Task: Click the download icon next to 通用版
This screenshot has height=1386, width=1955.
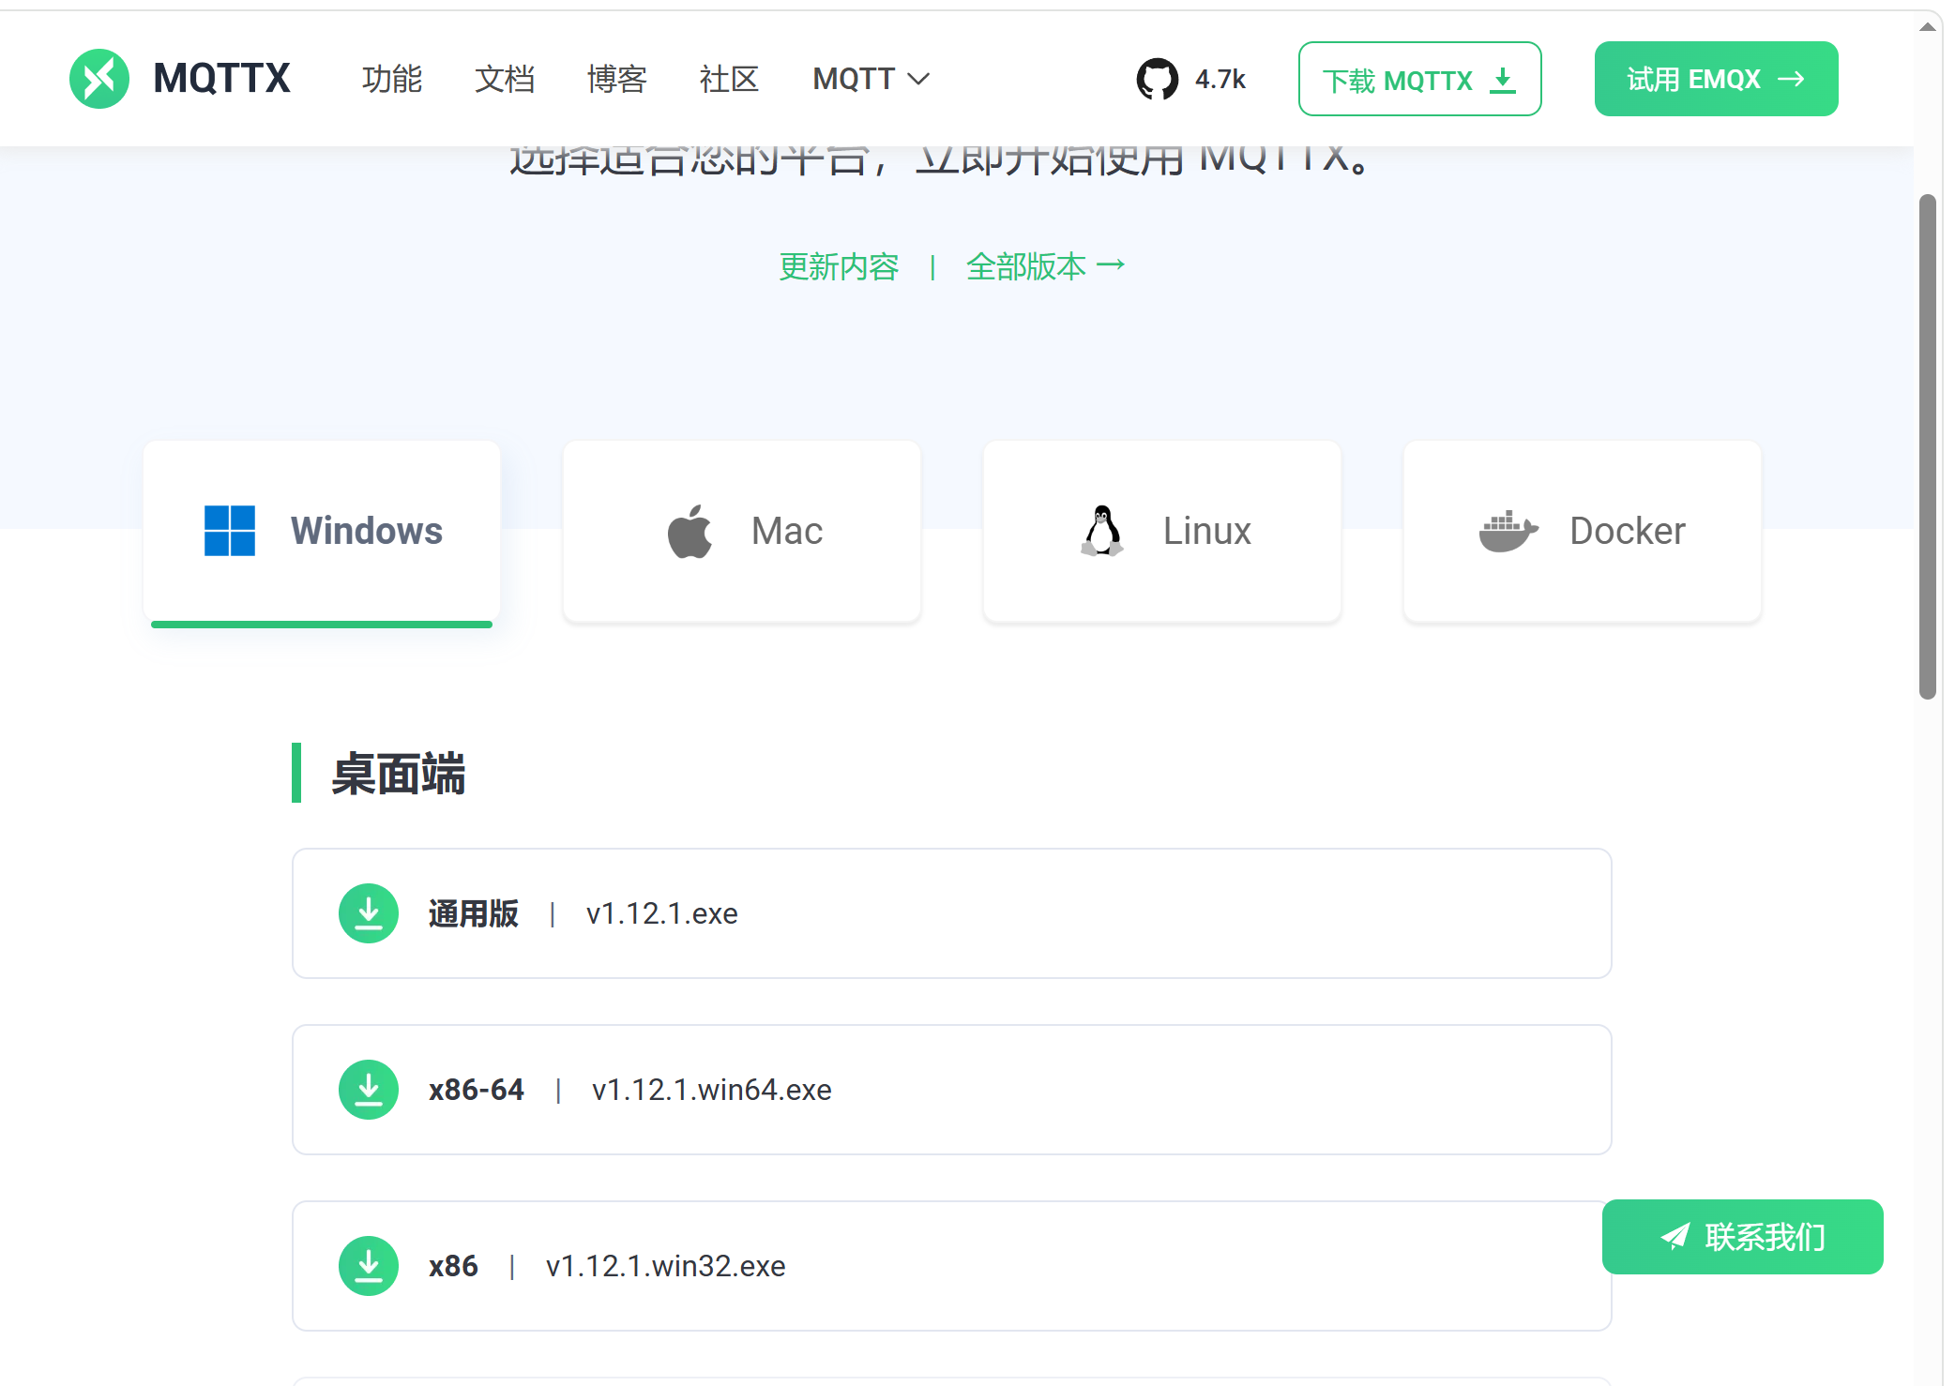Action: [x=368, y=912]
